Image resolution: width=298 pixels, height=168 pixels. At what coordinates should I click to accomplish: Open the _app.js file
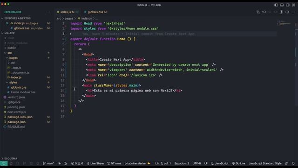click(x=16, y=68)
